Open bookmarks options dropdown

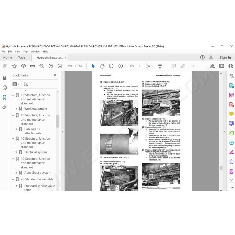(16, 84)
